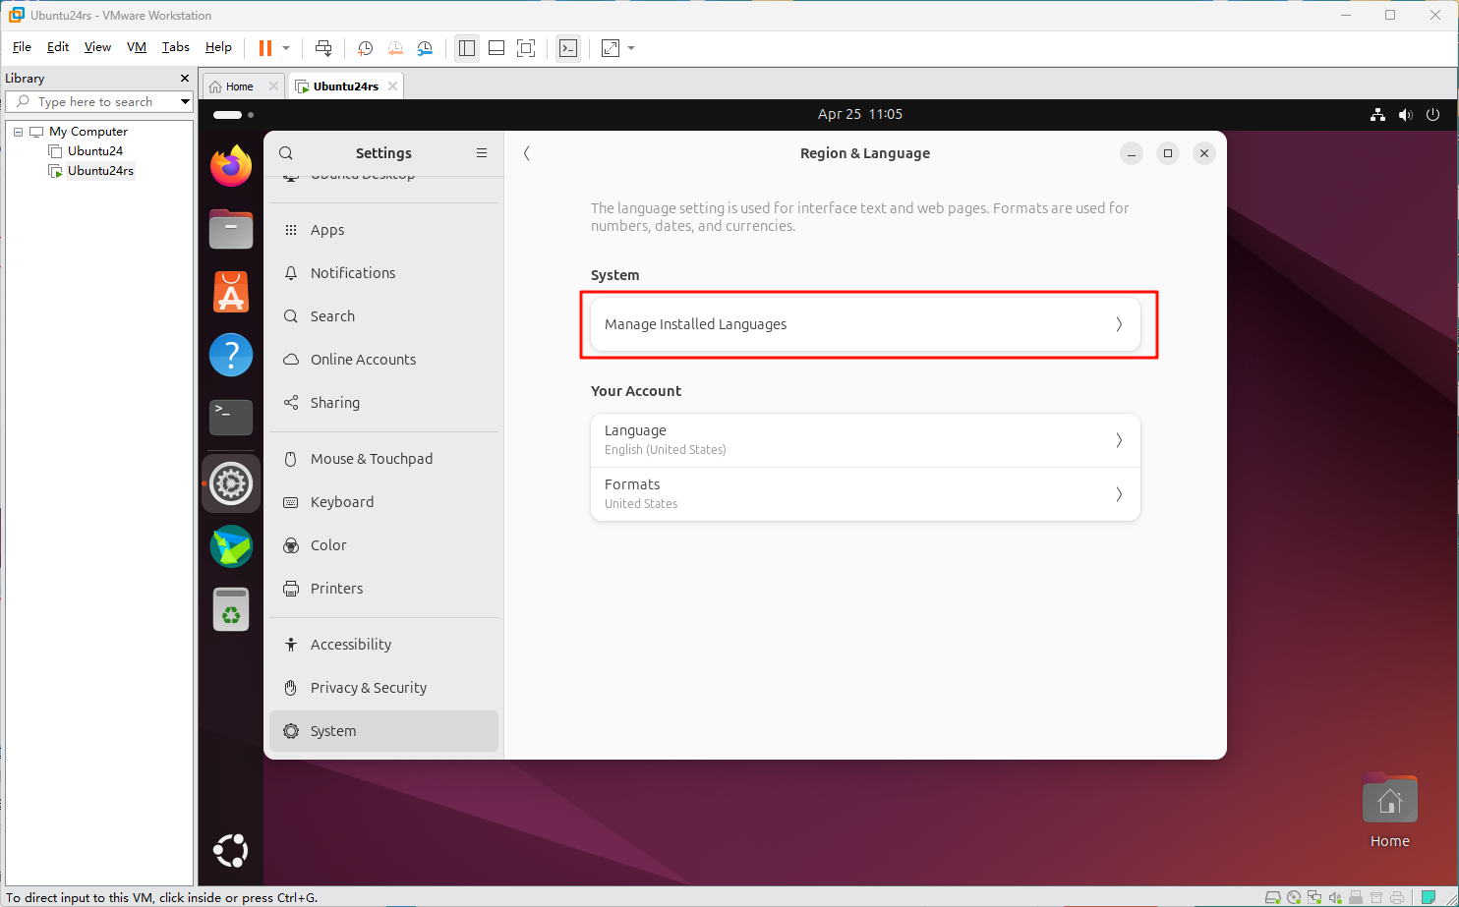
Task: Close the Ubuntu24rs tab
Action: pyautogui.click(x=392, y=86)
